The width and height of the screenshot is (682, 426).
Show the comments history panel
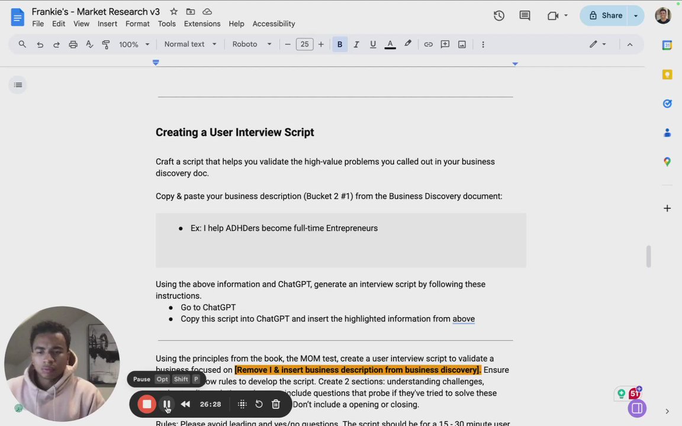(x=525, y=15)
